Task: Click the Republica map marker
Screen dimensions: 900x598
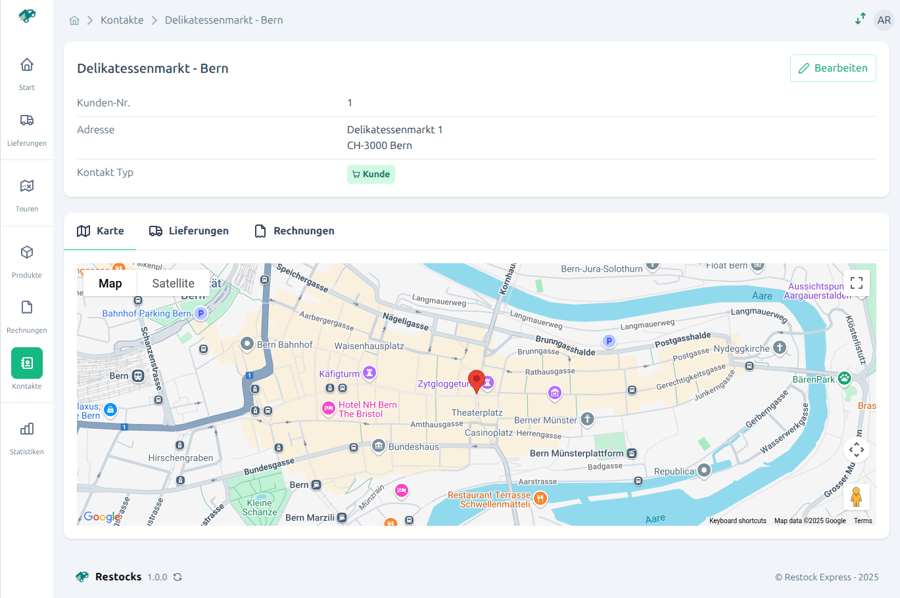Action: tap(704, 470)
